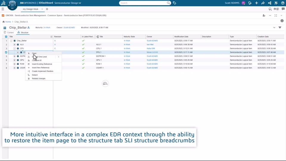Toggle the select-all checkbox in header

click(x=6, y=37)
